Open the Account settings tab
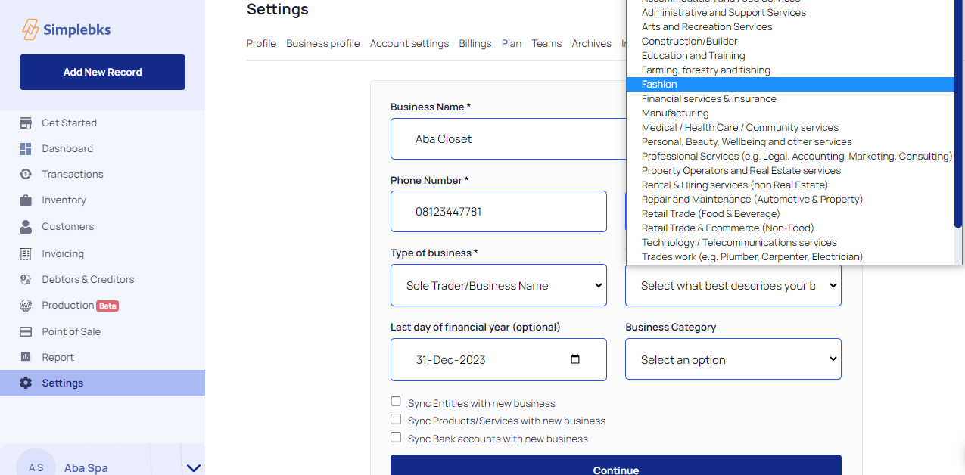Viewport: 965px width, 475px height. tap(409, 44)
